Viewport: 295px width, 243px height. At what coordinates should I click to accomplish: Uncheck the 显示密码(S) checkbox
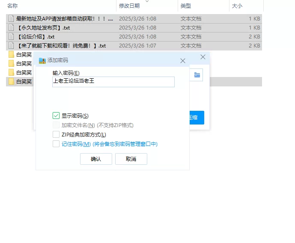click(x=56, y=116)
